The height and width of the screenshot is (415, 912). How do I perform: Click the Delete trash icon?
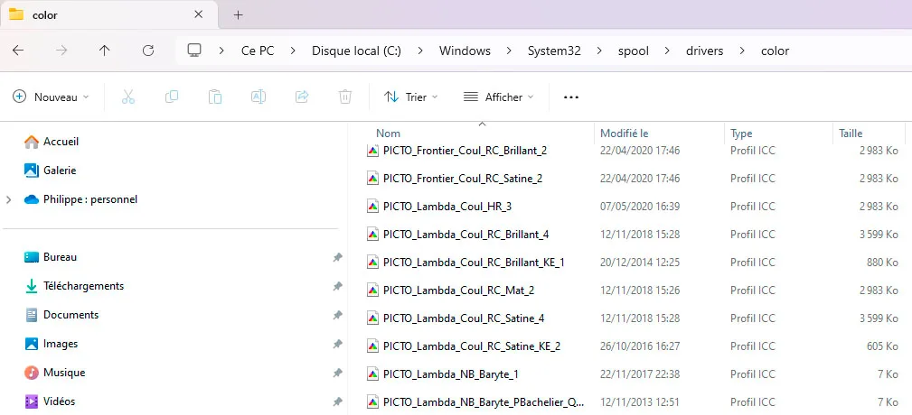pos(344,97)
